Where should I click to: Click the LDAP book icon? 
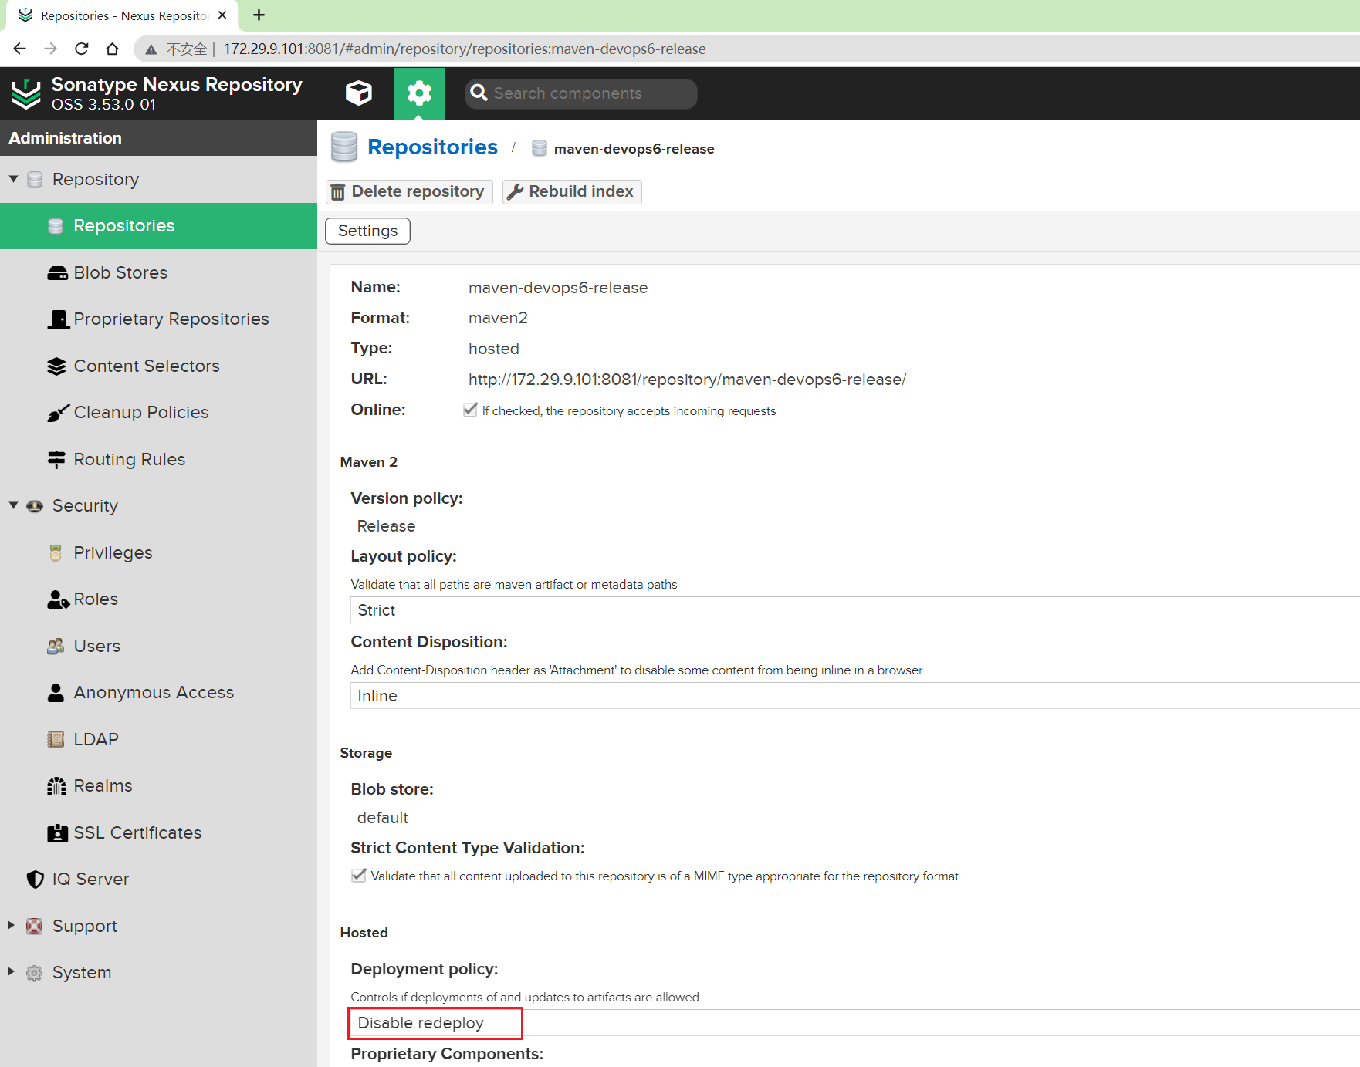tap(56, 740)
